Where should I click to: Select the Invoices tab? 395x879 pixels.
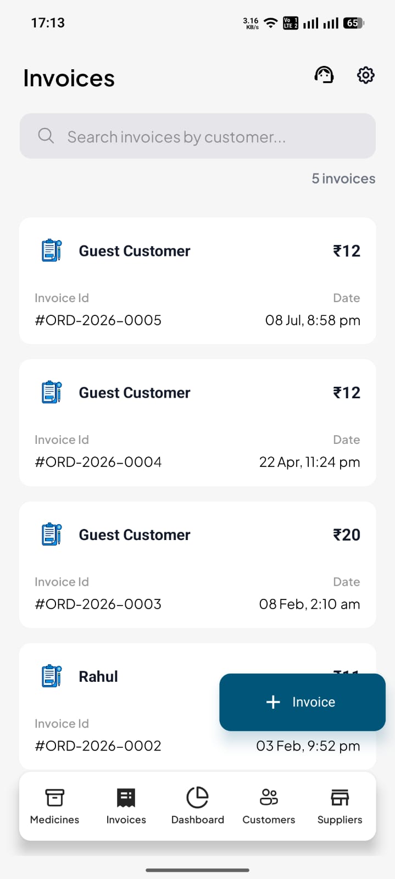[x=126, y=806]
